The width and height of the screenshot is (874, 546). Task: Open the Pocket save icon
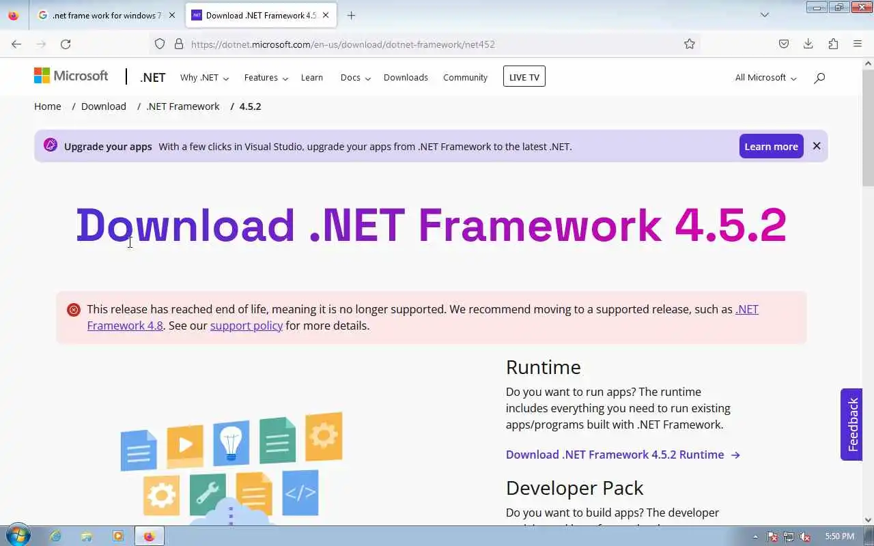point(784,44)
